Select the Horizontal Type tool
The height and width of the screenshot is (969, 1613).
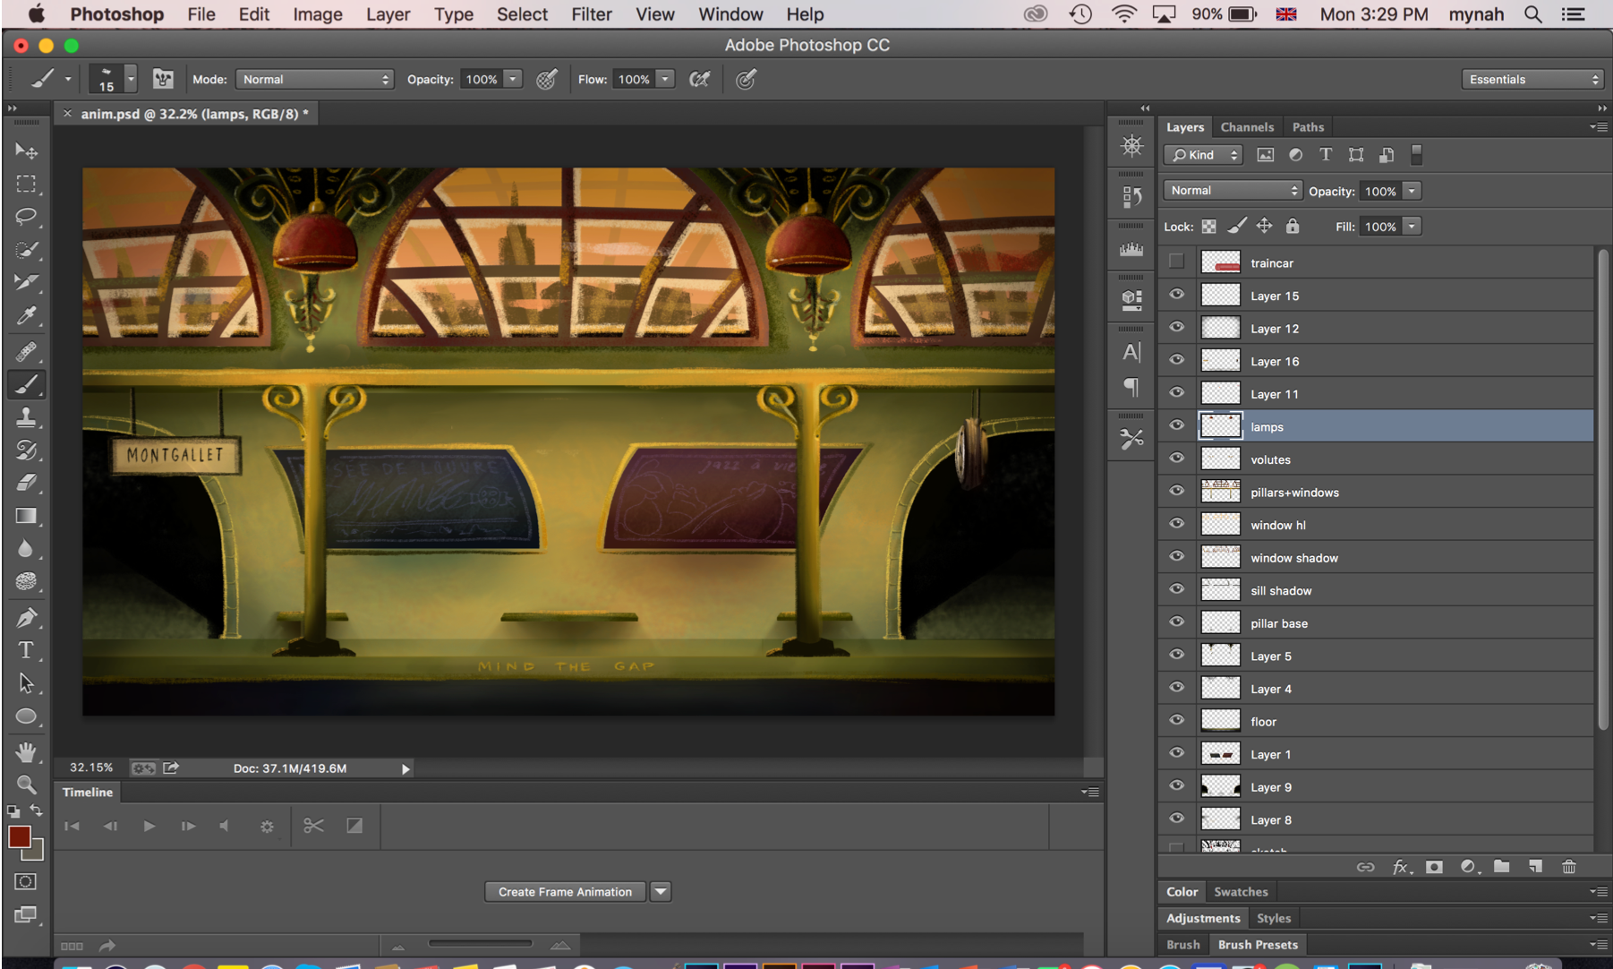(26, 650)
